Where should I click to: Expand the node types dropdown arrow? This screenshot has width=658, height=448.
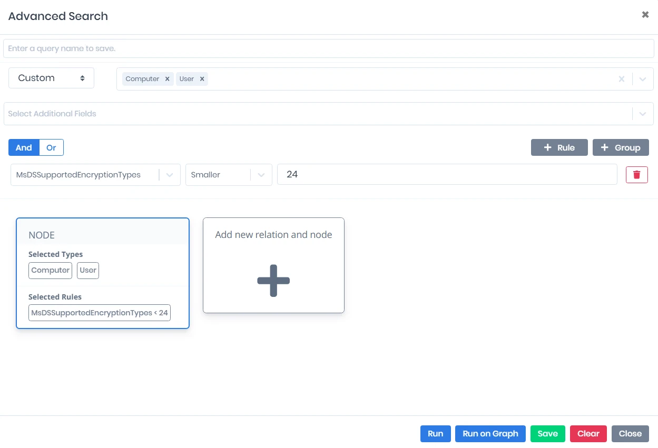point(643,79)
